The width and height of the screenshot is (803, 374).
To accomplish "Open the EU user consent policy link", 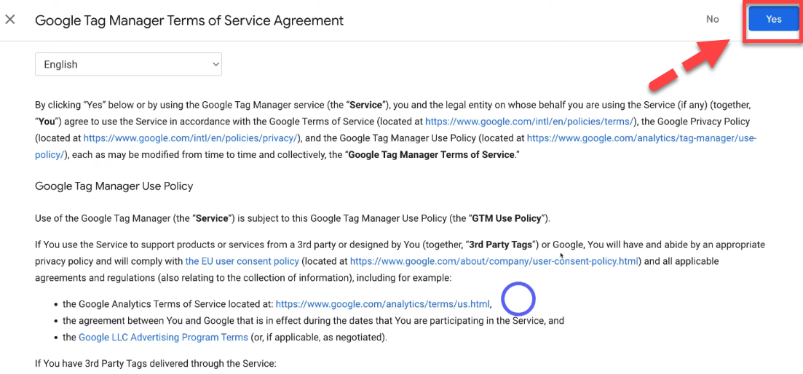I will point(242,261).
